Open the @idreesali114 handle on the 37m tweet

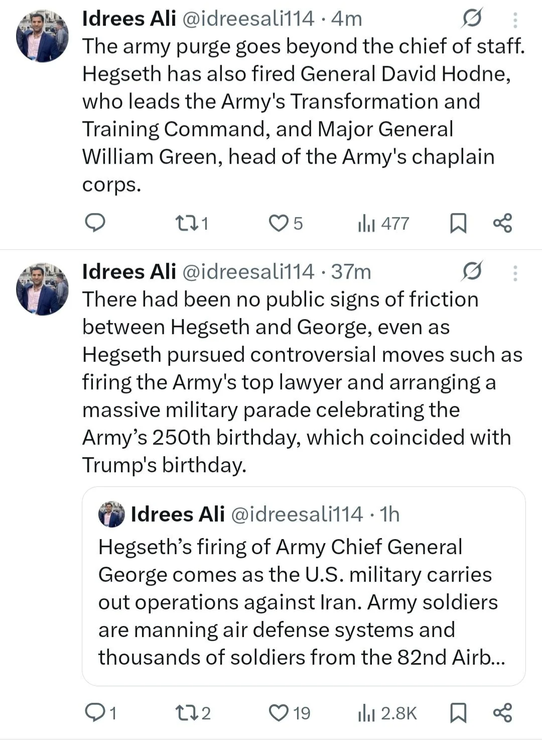click(247, 272)
